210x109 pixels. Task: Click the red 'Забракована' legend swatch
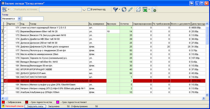(x=3, y=102)
